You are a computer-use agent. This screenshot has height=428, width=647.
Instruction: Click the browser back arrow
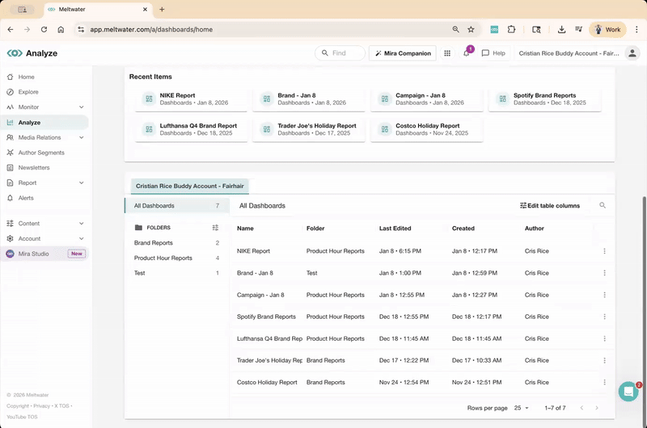(11, 29)
